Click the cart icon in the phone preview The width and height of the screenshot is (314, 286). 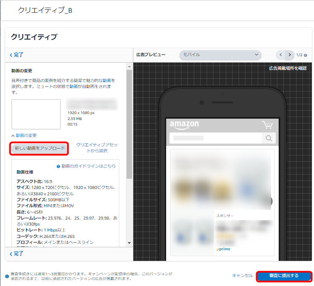tap(267, 125)
